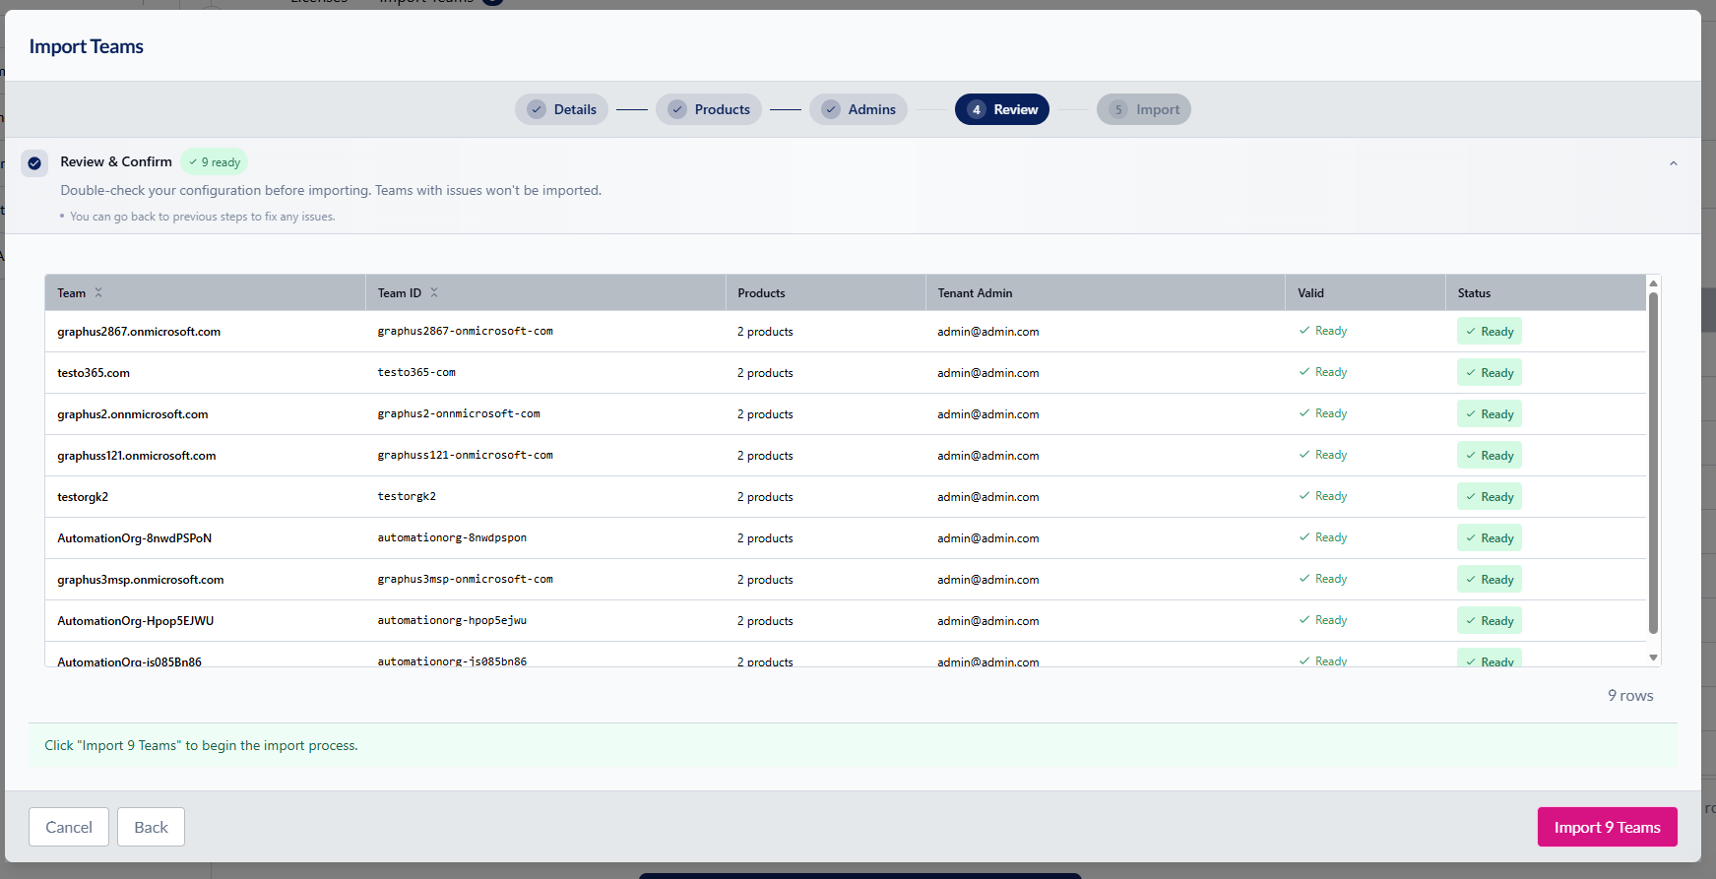Viewport: 1716px width, 879px height.
Task: Click the sort icon on Team column
Action: click(x=98, y=292)
